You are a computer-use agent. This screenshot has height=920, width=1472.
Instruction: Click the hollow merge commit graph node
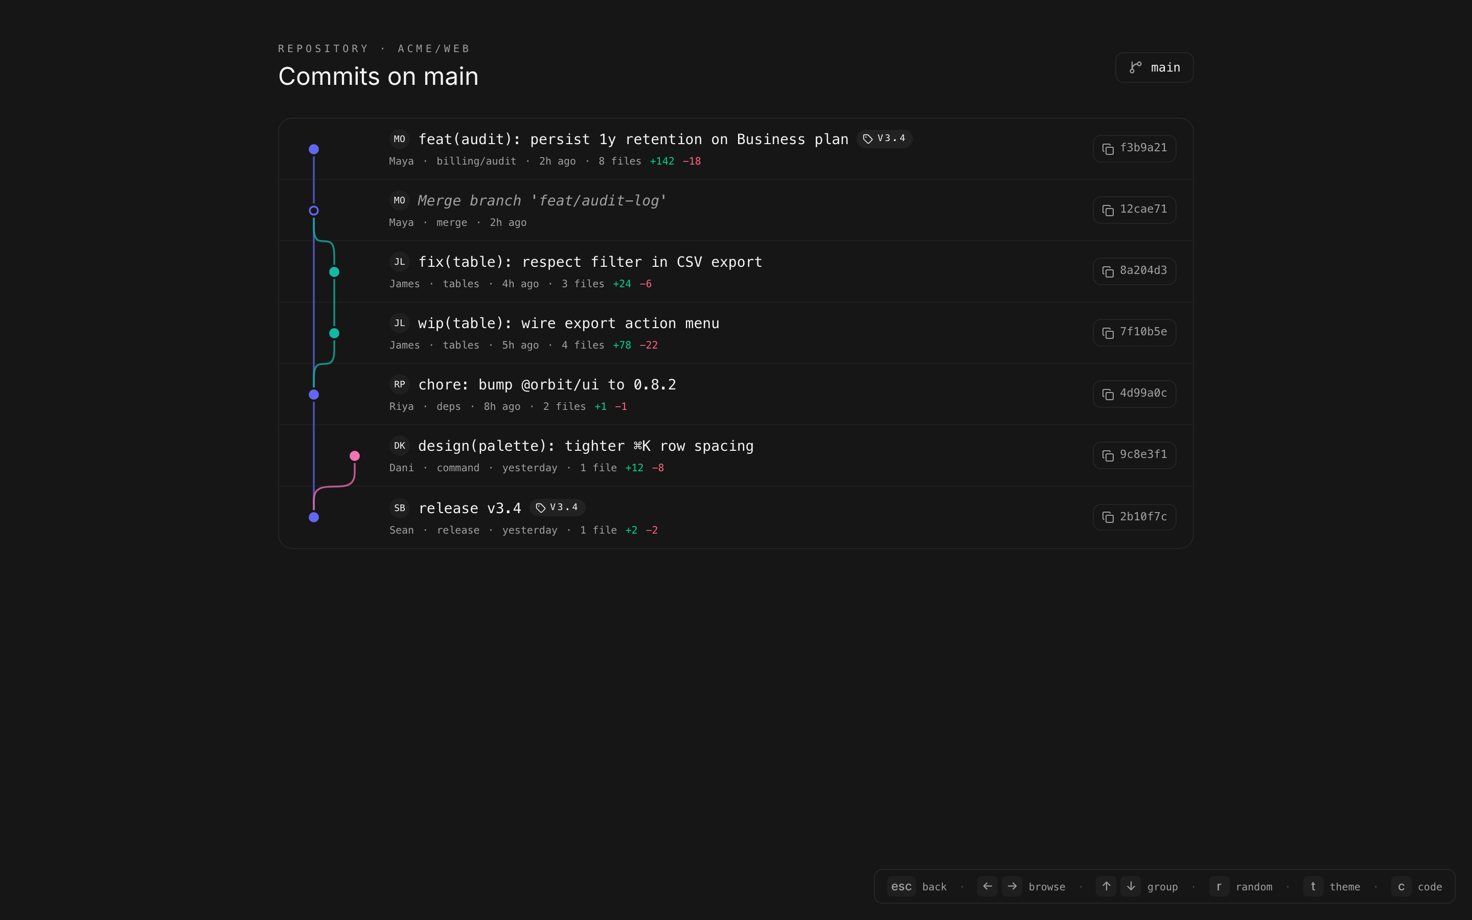314,211
